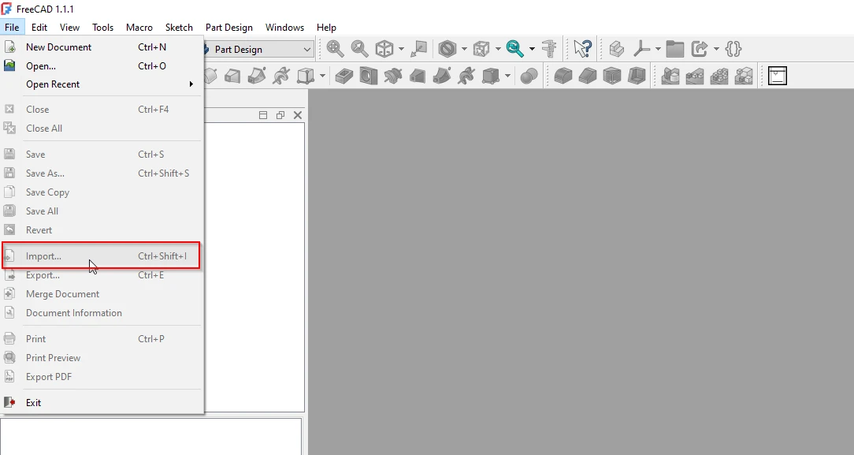The width and height of the screenshot is (854, 455).
Task: Select the Mirrored pattern tool
Action: point(670,76)
